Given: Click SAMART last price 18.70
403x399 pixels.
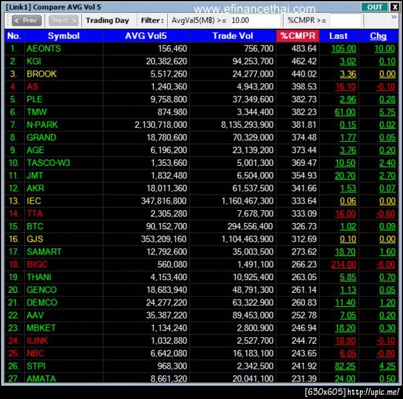Looking at the screenshot, I should [x=345, y=252].
